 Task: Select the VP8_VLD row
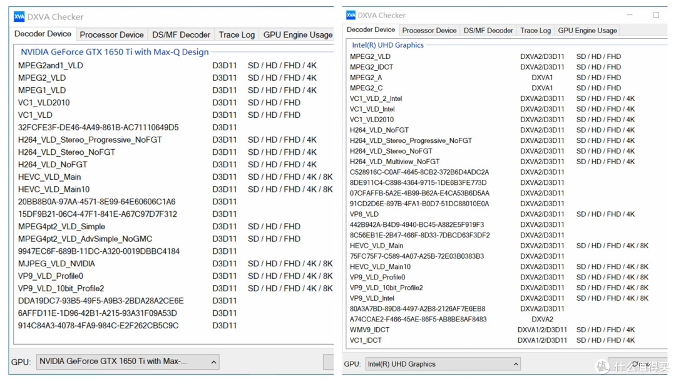coord(493,214)
